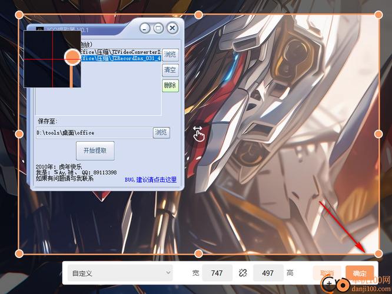Click 删除 button in ICO extractor
The height and width of the screenshot is (294, 392).
click(170, 85)
